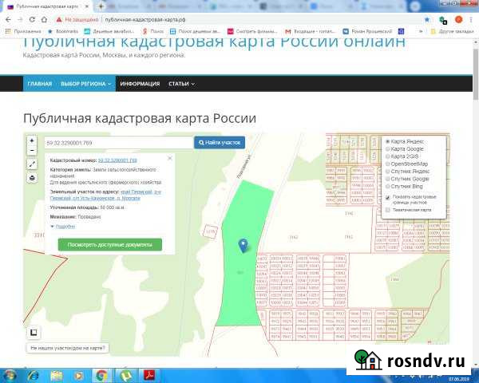Open Windows Explorer from taskbar
Image resolution: width=479 pixels, height=383 pixels.
coord(56,376)
